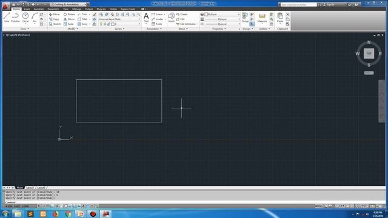This screenshot has height=218, width=388.
Task: Expand the Annotation panel
Action: (x=154, y=29)
